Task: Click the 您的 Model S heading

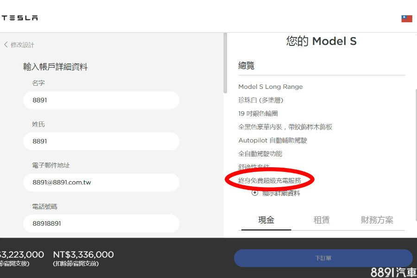Action: tap(321, 41)
